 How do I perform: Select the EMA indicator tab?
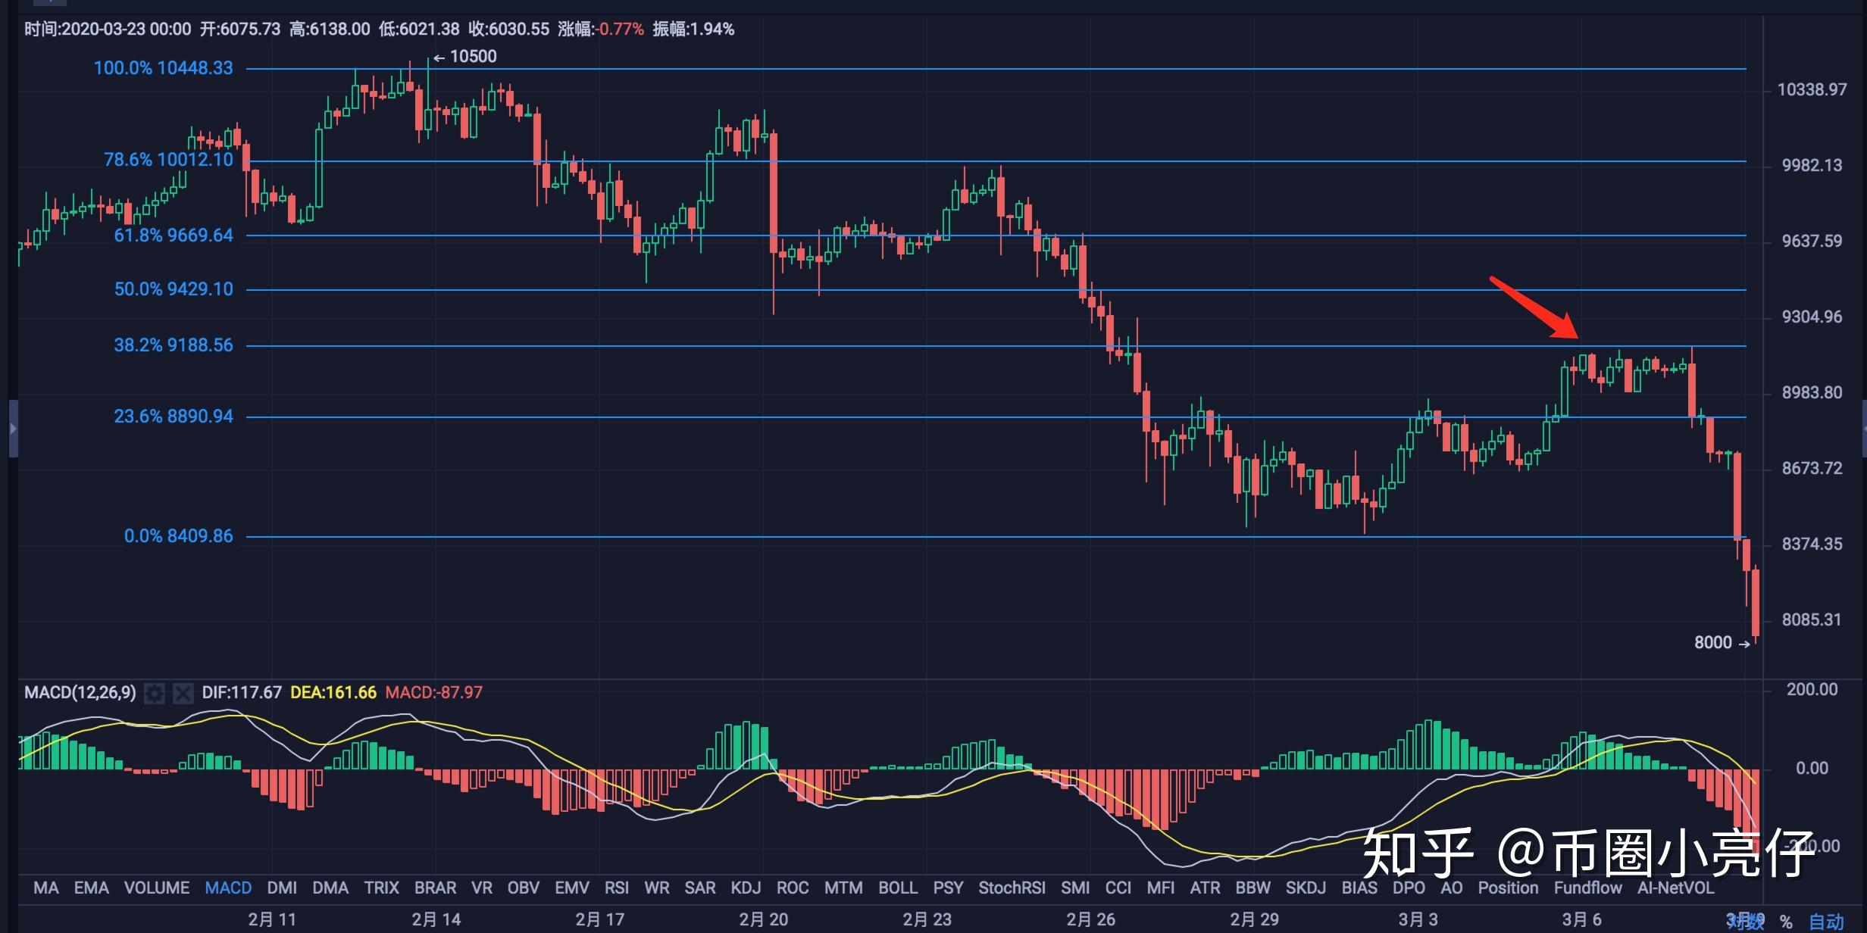pyautogui.click(x=91, y=888)
